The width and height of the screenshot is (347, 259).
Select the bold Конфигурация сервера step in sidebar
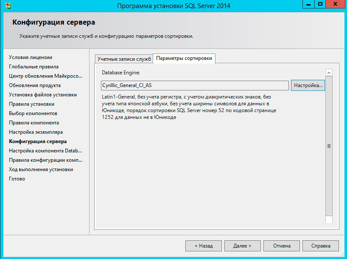(38, 141)
